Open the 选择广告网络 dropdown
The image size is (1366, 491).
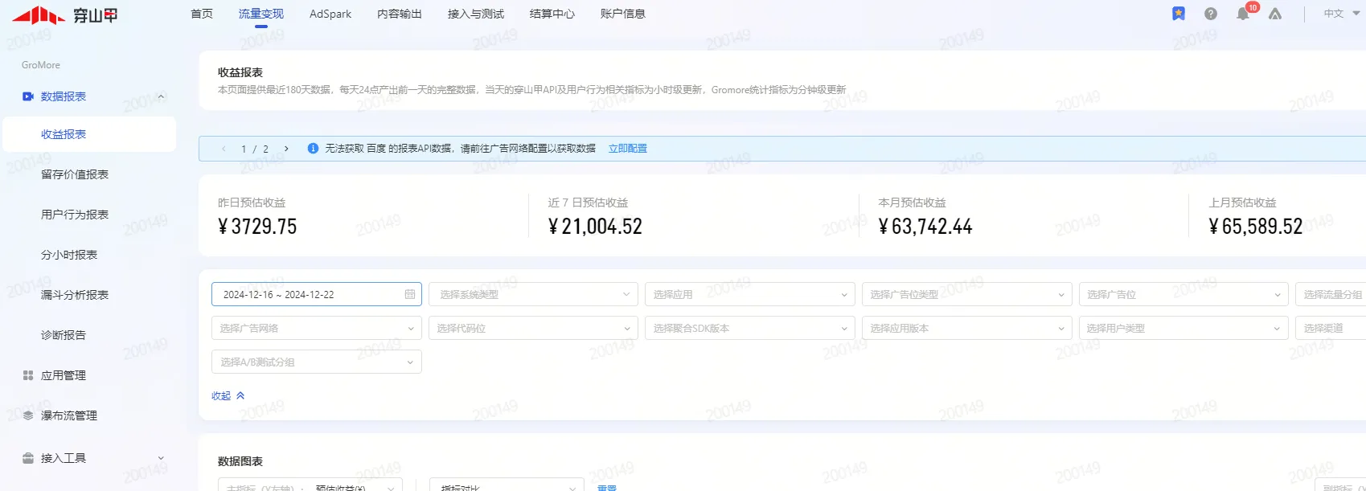tap(317, 328)
